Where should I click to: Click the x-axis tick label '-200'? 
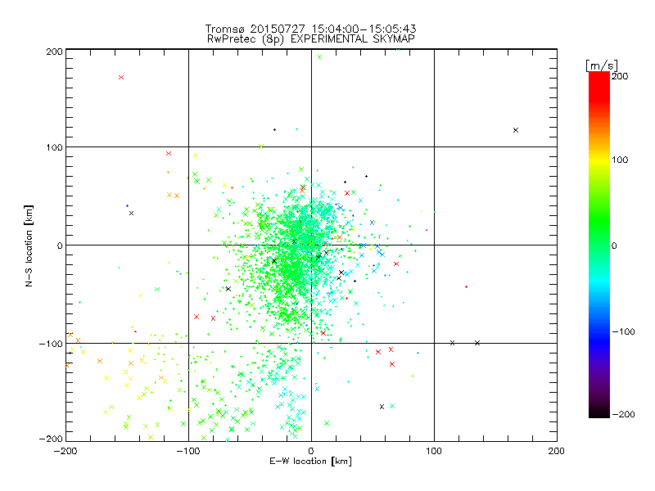point(65,451)
